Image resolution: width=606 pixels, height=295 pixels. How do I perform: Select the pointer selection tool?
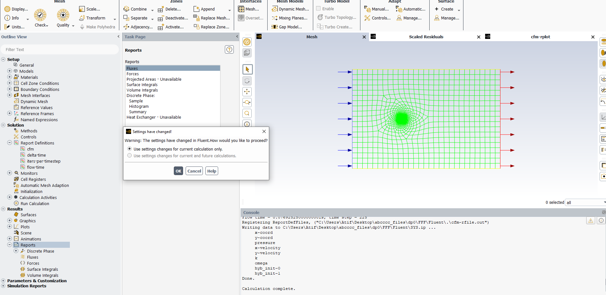(247, 70)
